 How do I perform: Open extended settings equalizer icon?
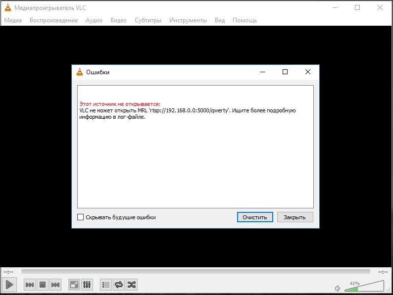87,285
